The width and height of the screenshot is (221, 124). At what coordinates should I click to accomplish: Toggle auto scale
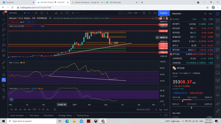pyautogui.click(x=166, y=110)
